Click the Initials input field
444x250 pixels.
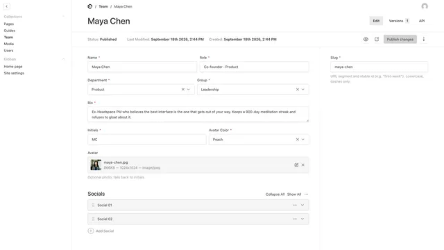(x=146, y=140)
